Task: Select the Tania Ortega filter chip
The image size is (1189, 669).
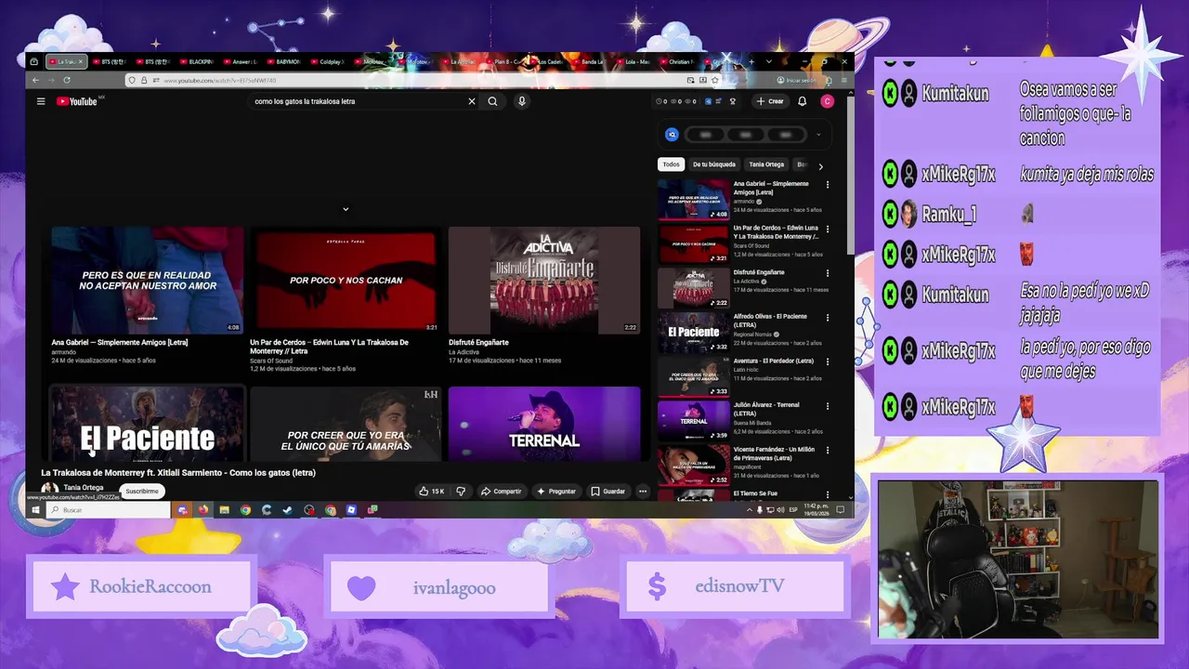Action: pos(766,164)
